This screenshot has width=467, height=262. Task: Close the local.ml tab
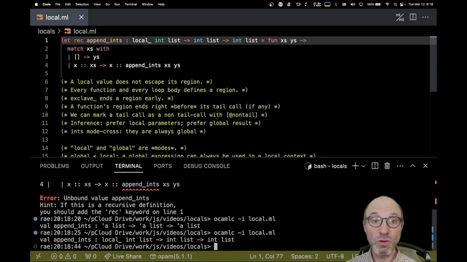[x=81, y=17]
